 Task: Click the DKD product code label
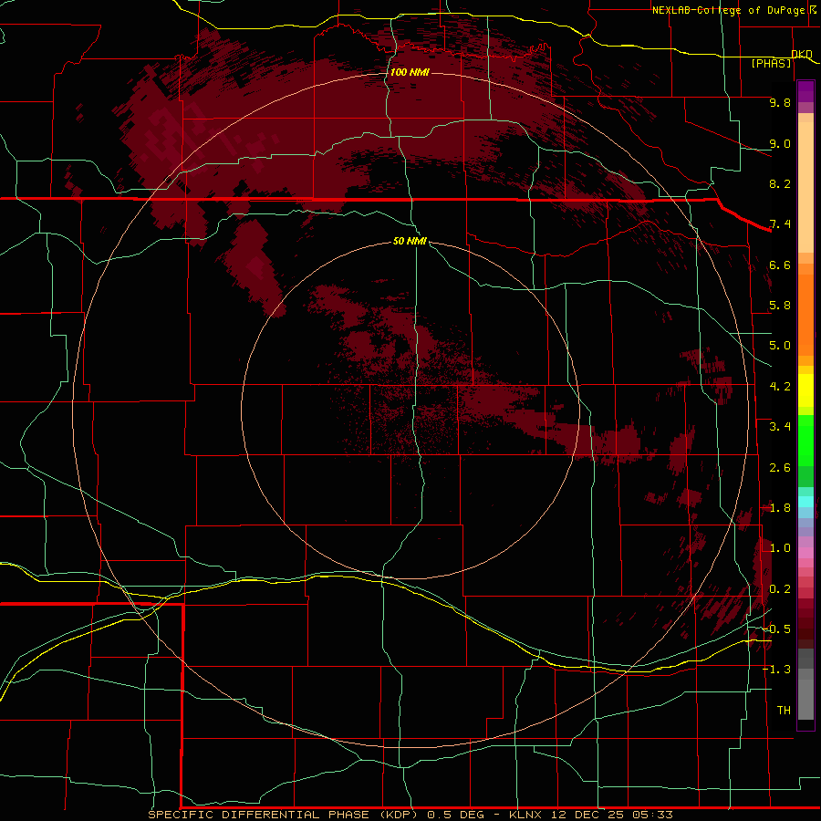pyautogui.click(x=802, y=54)
